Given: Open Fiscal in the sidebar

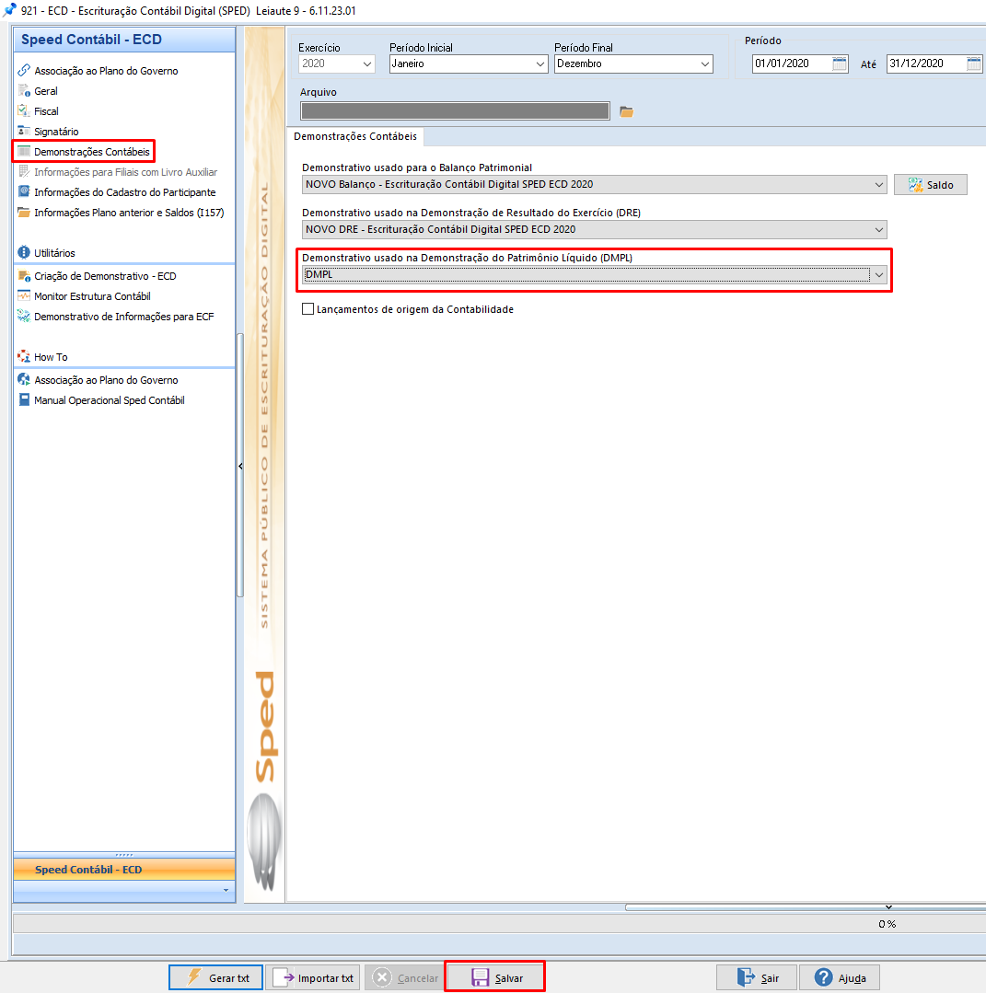Looking at the screenshot, I should pyautogui.click(x=46, y=110).
